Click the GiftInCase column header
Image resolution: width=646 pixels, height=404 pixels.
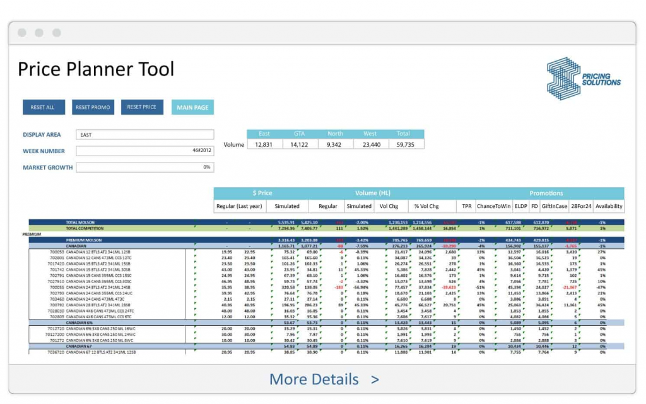click(556, 206)
